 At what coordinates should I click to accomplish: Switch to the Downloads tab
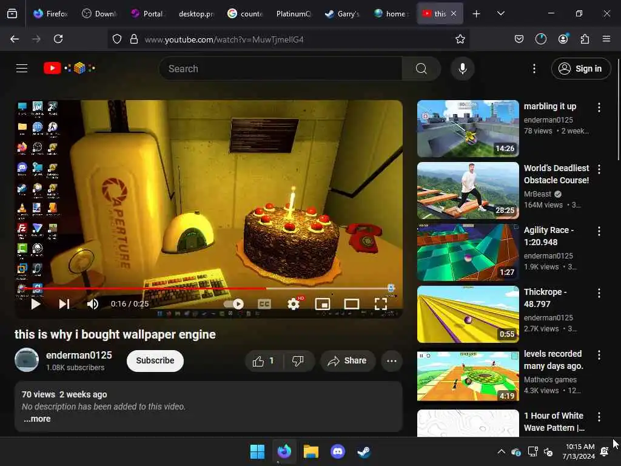click(x=99, y=14)
